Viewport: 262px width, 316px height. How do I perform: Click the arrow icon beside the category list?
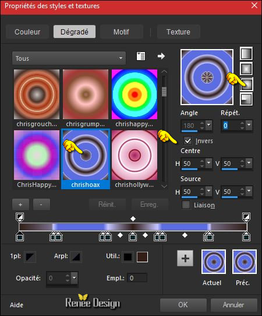click(x=161, y=56)
